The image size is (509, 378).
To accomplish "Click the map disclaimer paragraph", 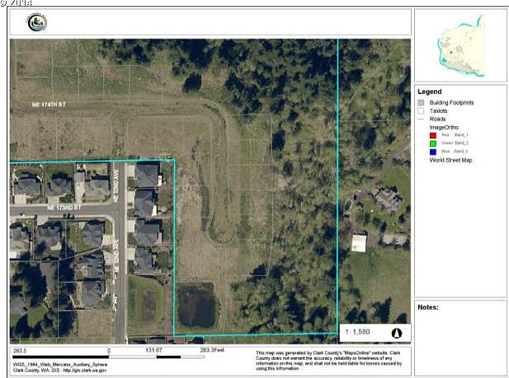I will [x=328, y=361].
